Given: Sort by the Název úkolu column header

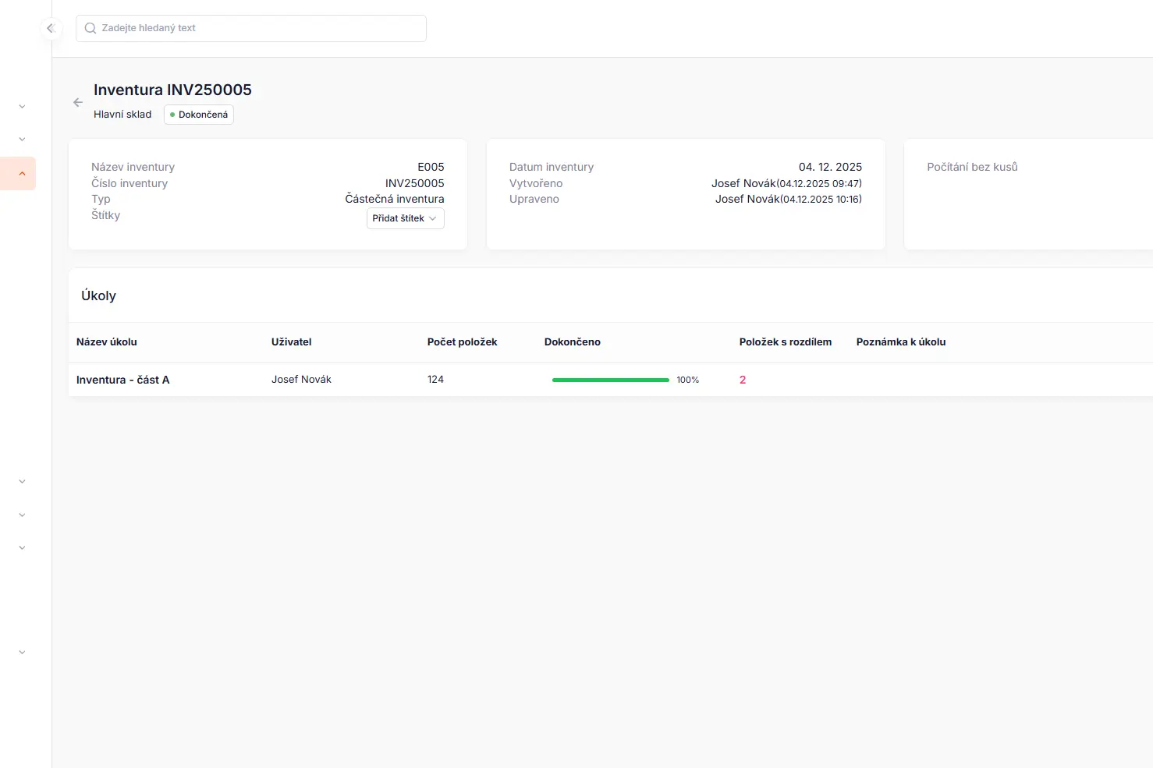Looking at the screenshot, I should [106, 342].
